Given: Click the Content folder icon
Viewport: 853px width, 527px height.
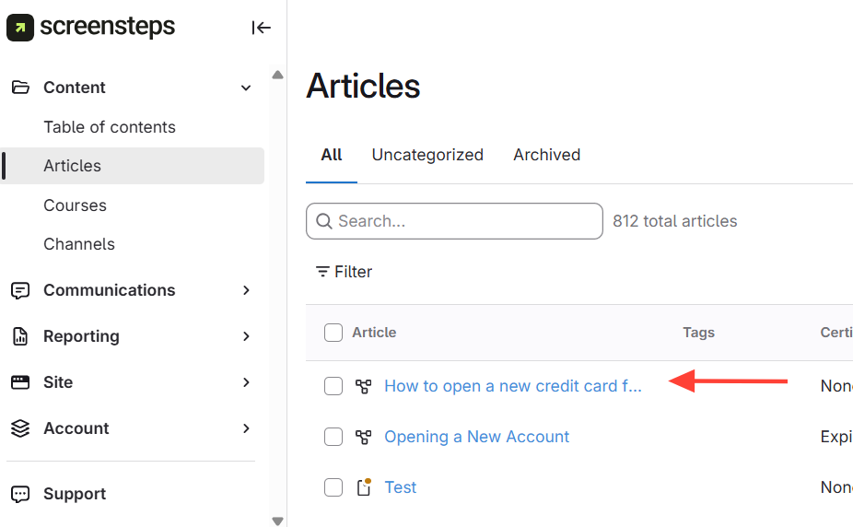Looking at the screenshot, I should pyautogui.click(x=20, y=88).
